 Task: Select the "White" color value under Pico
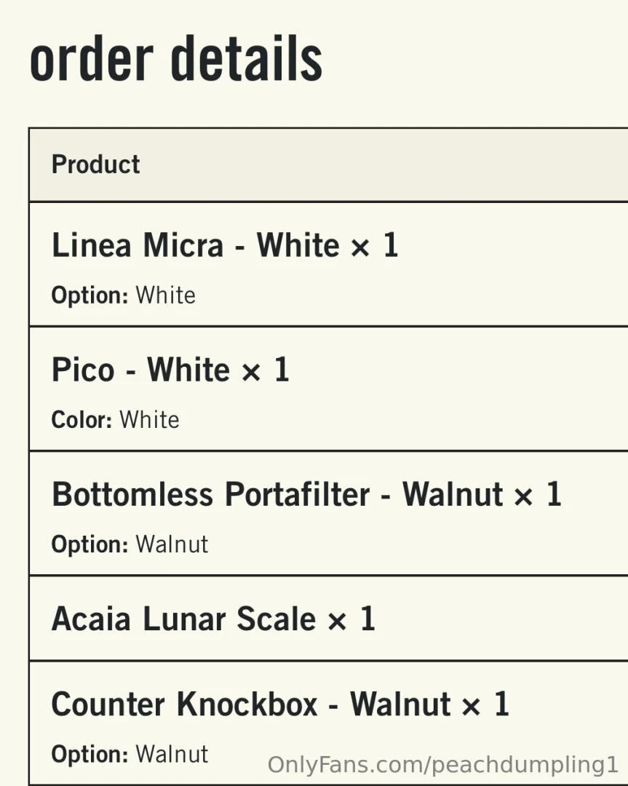click(149, 420)
